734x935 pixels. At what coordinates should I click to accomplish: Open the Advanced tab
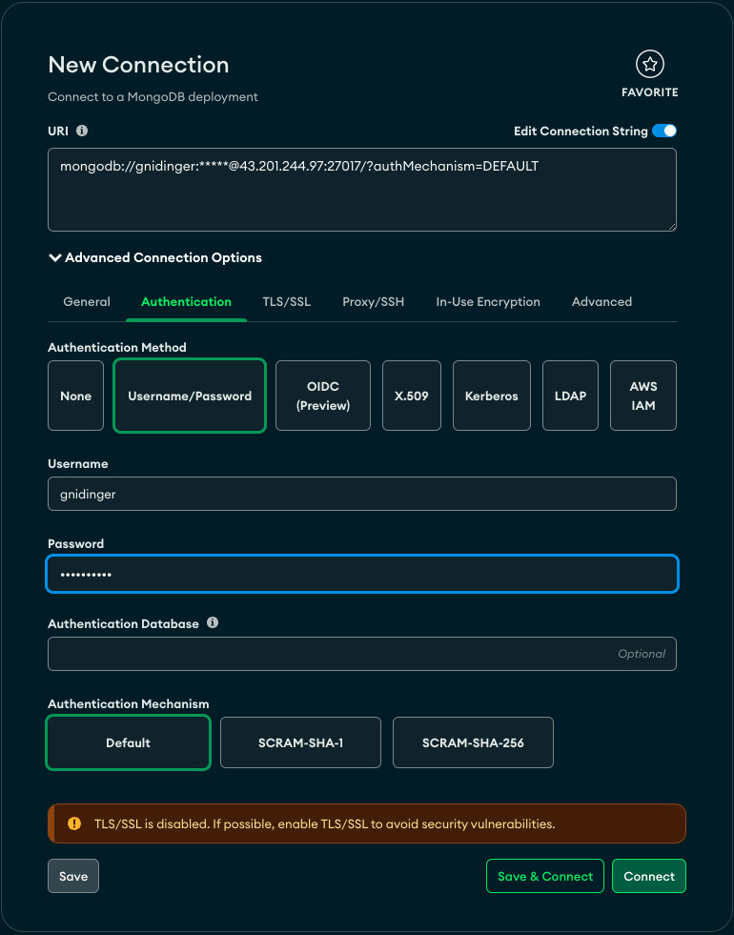601,302
